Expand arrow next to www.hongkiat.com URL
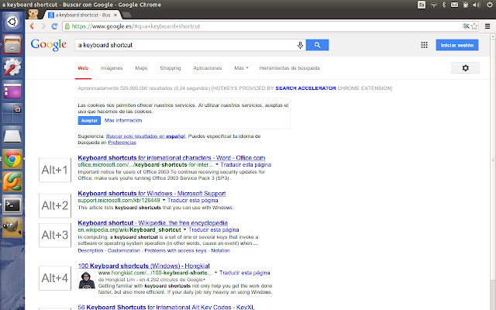This screenshot has width=496, height=310. (x=215, y=272)
